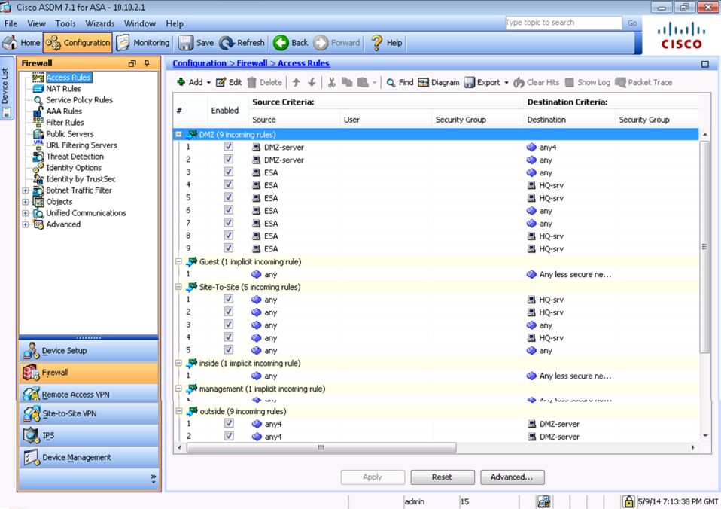Go Back using the green arrow

click(281, 43)
